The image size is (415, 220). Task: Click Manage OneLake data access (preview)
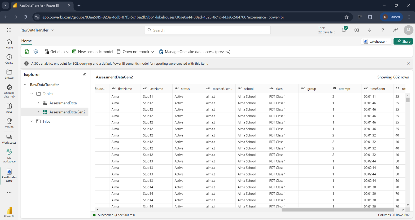[195, 52]
